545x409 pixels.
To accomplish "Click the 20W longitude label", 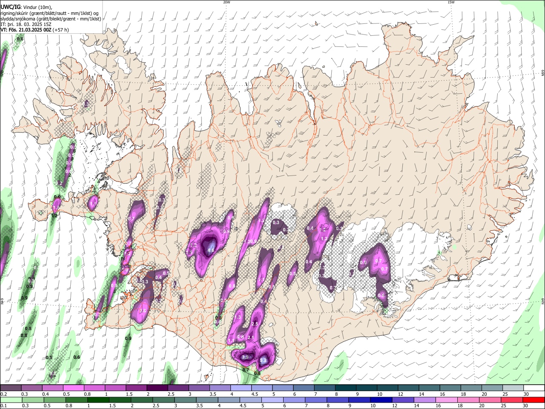I will (x=227, y=2).
